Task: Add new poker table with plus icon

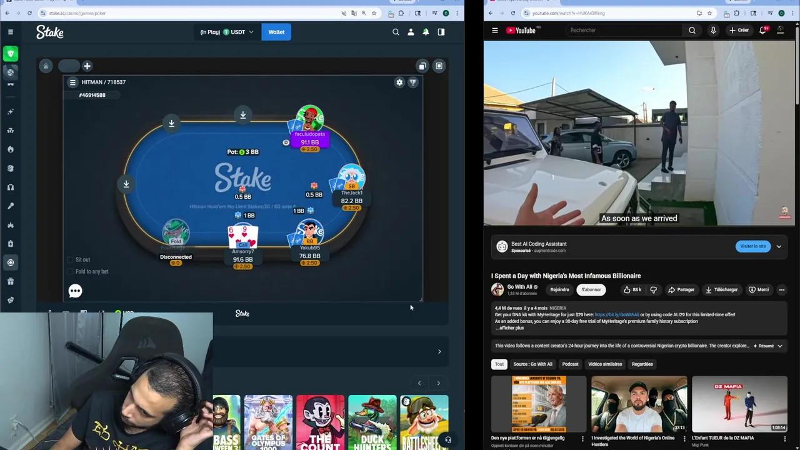Action: 87,66
